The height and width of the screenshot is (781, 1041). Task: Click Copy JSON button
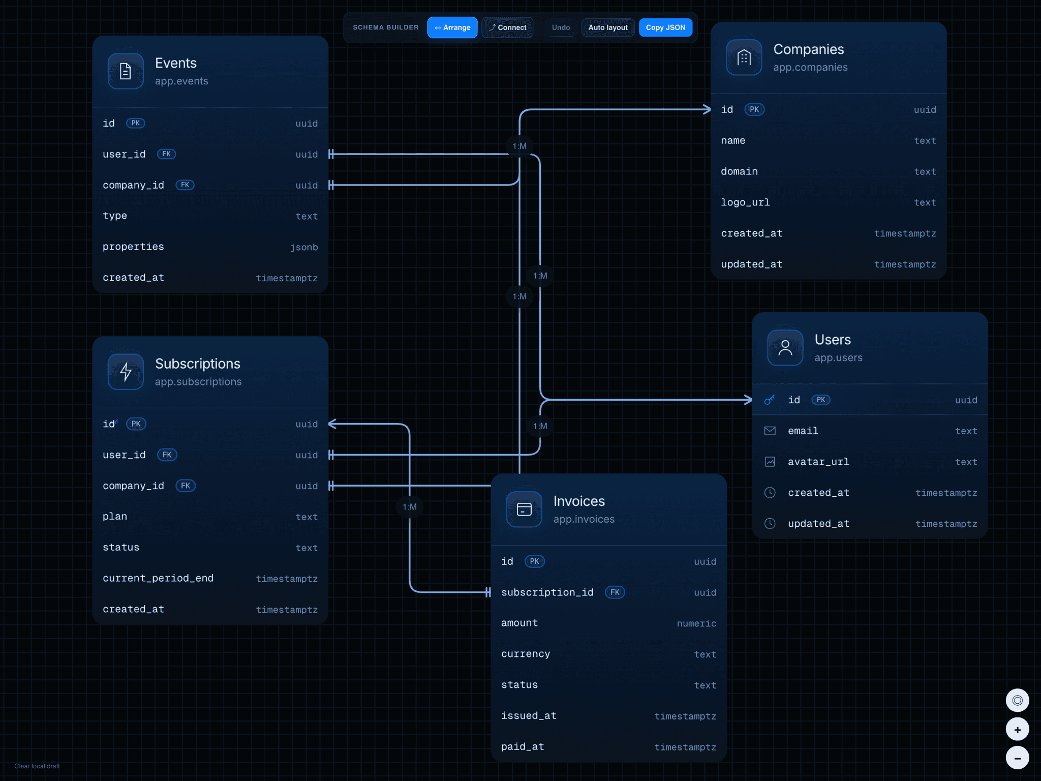665,27
